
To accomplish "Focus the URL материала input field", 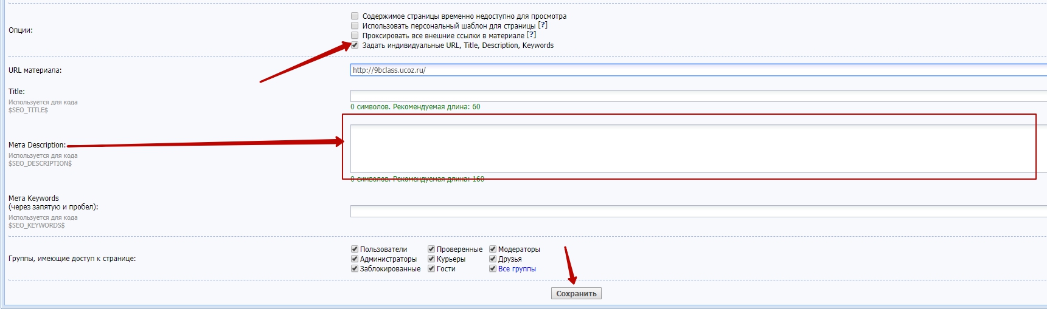I will (698, 70).
